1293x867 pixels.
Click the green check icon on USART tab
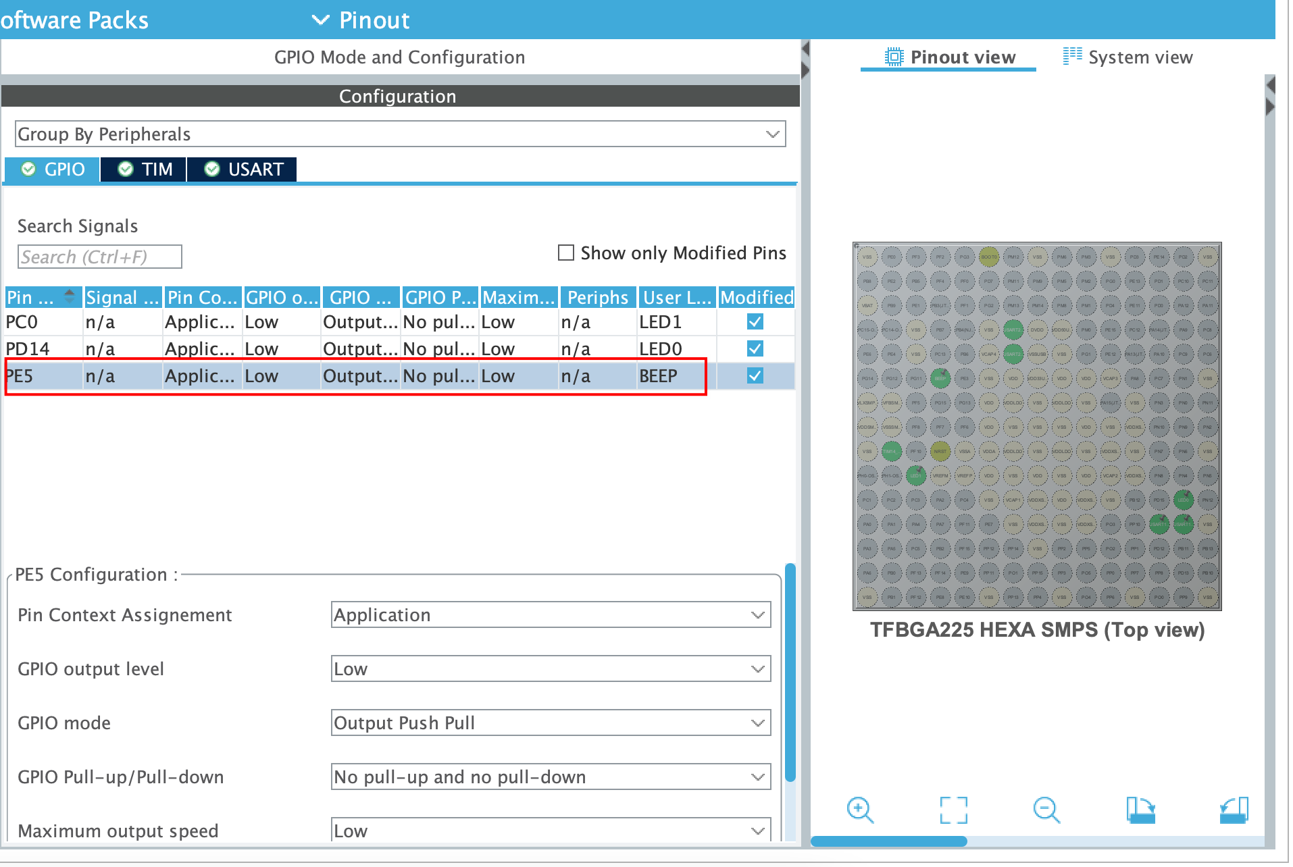coord(212,169)
